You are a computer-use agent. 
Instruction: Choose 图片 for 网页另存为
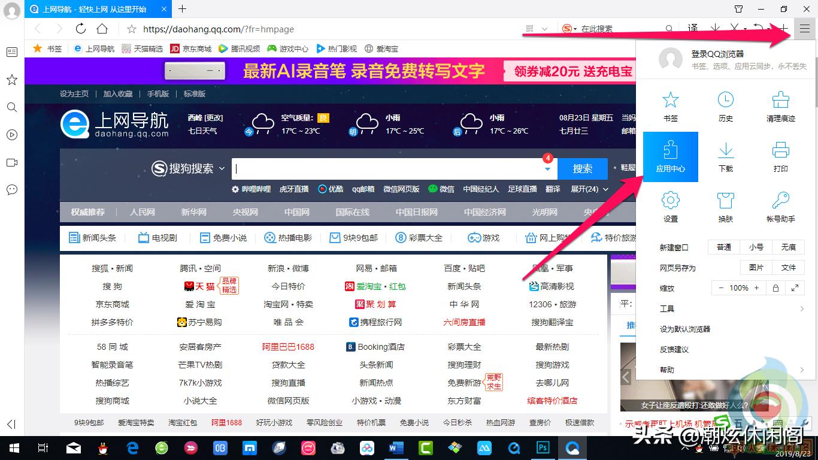click(x=756, y=268)
